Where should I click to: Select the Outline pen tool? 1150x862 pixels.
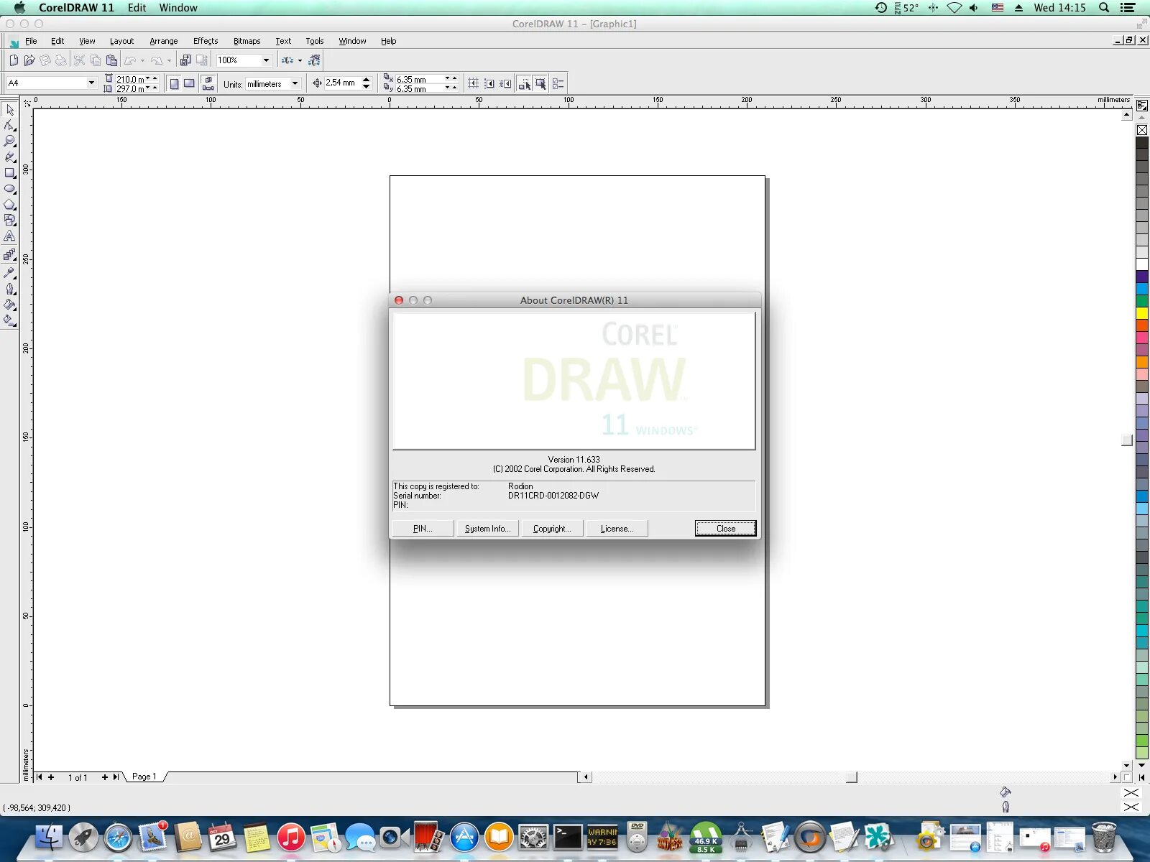pyautogui.click(x=10, y=289)
